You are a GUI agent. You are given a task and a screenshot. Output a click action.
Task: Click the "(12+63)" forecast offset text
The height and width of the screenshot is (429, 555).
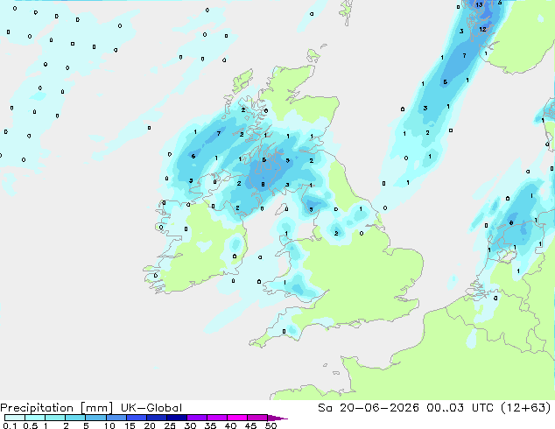[x=527, y=408]
